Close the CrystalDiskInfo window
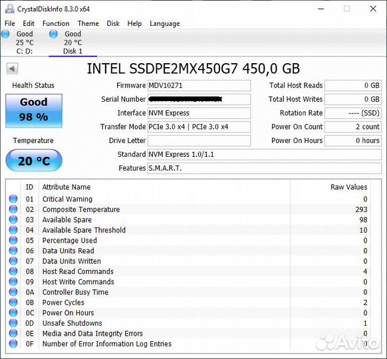 (373, 9)
